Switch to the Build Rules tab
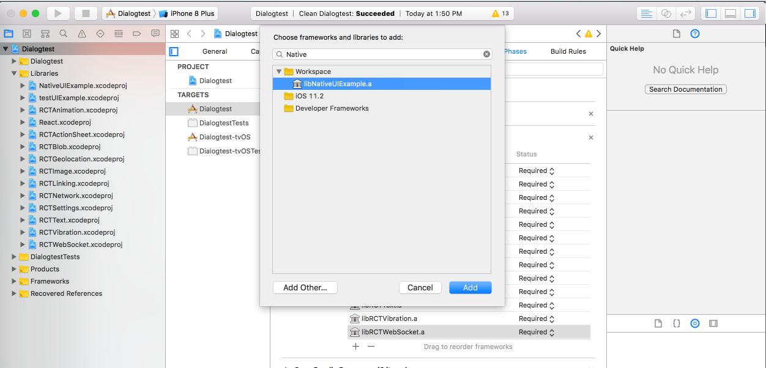Image resolution: width=766 pixels, height=368 pixels. (568, 51)
